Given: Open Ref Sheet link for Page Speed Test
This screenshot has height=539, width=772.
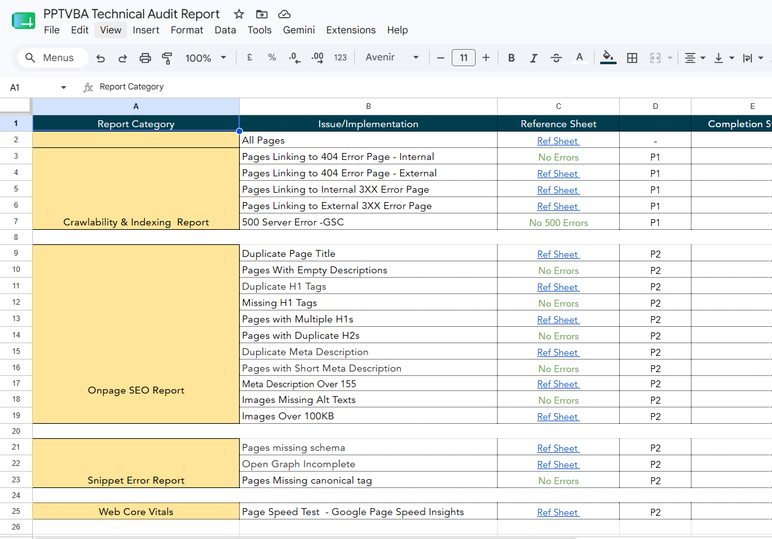Looking at the screenshot, I should [x=558, y=513].
